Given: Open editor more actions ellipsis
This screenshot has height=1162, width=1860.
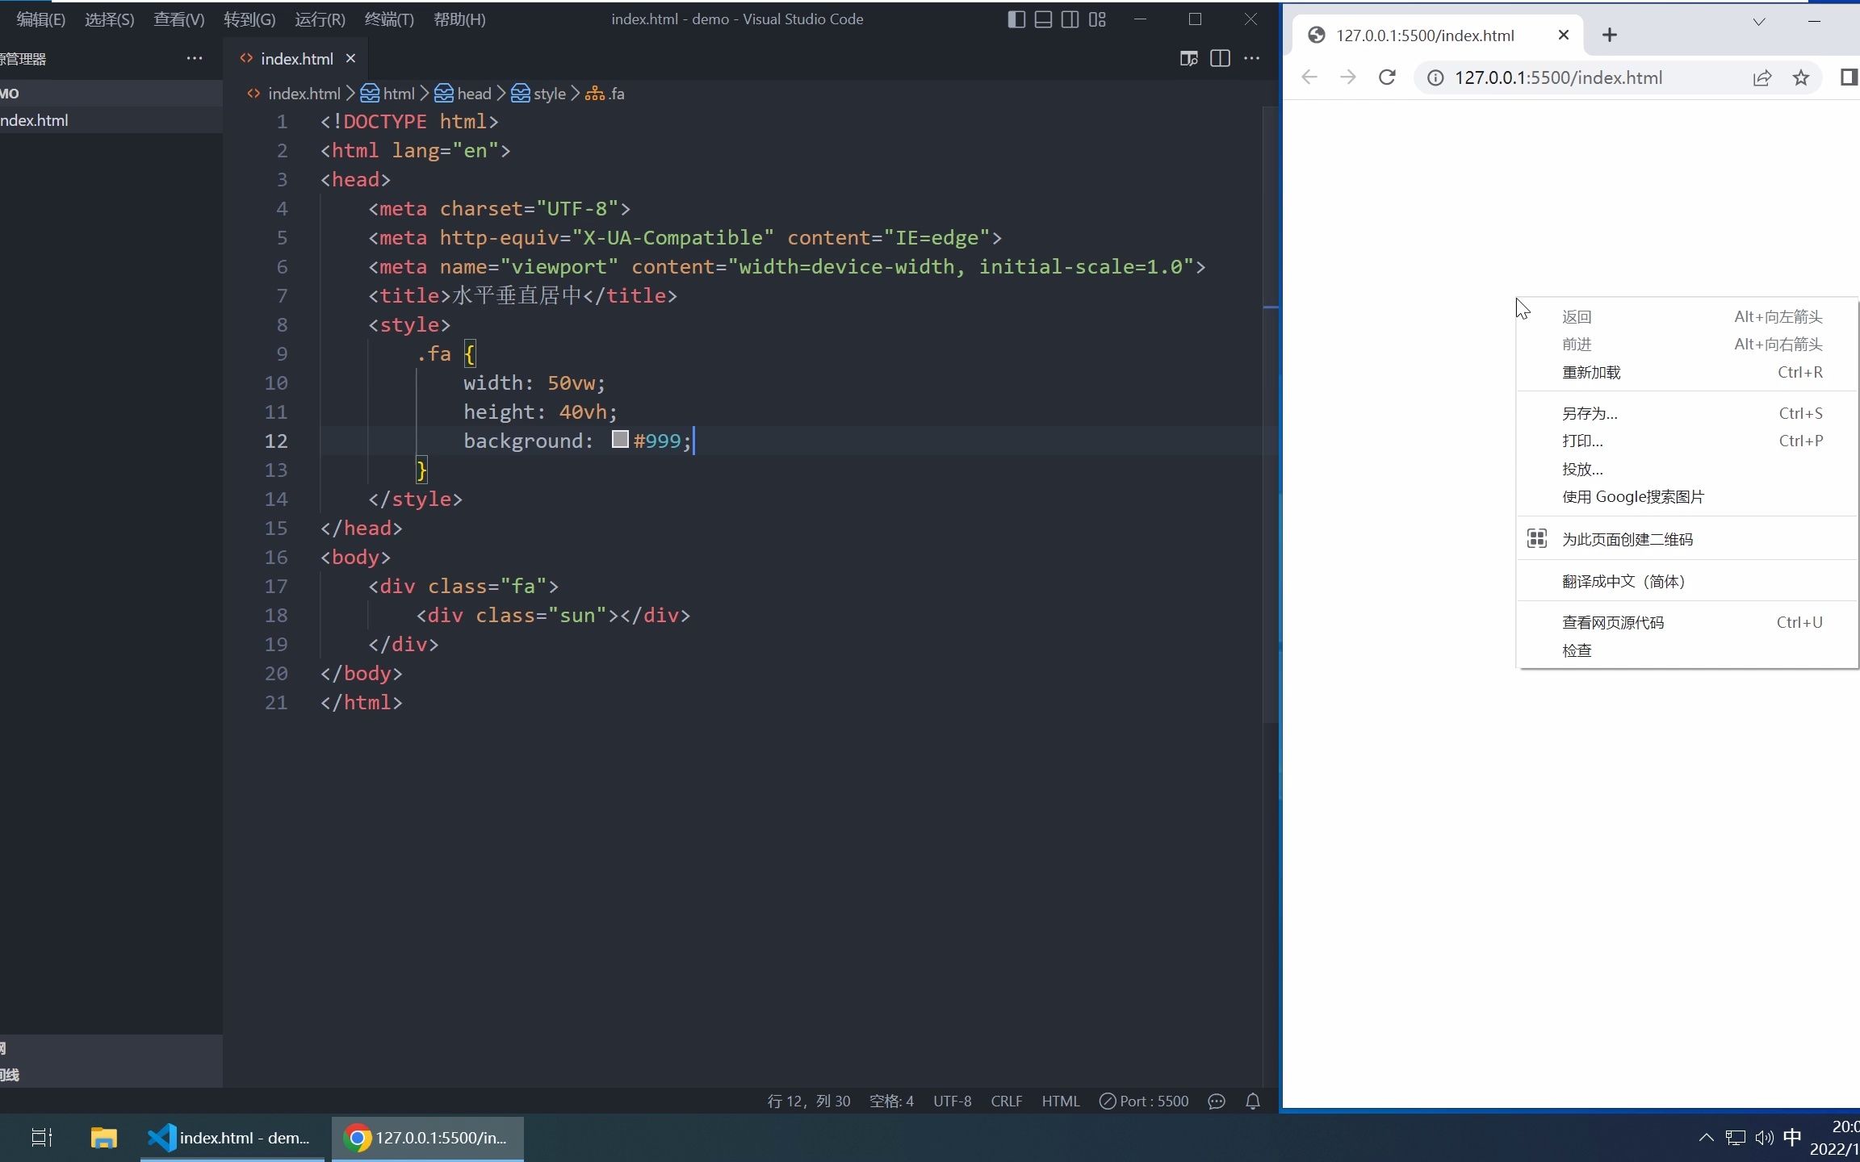Looking at the screenshot, I should point(1251,58).
